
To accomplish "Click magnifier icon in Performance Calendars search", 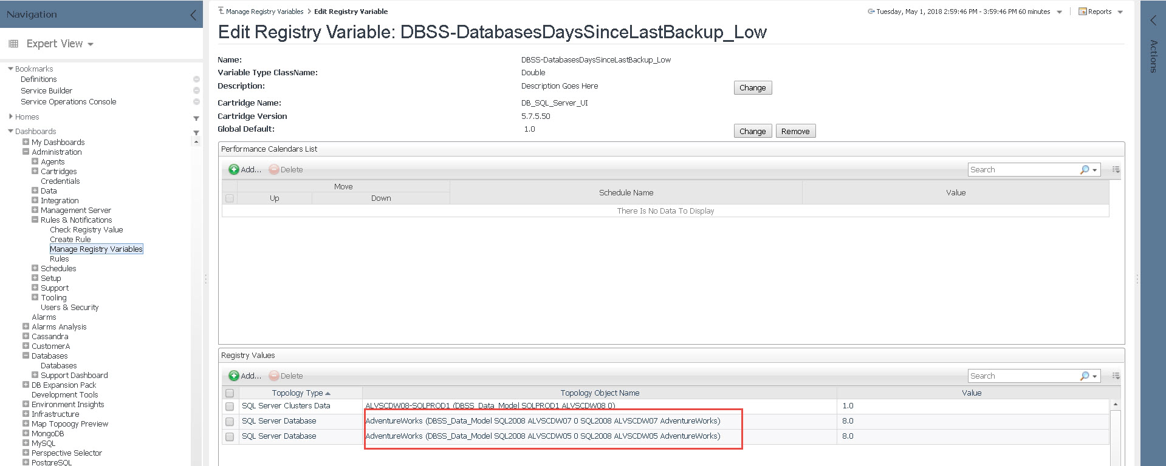I will click(1085, 170).
